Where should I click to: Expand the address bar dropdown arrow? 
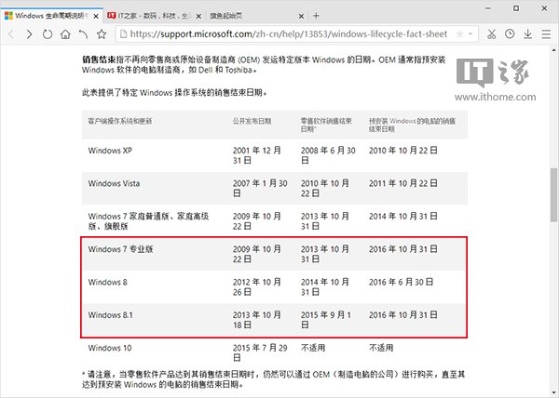coord(470,34)
